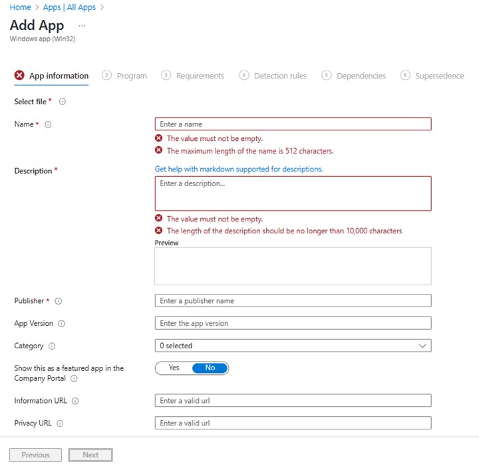
Task: Click the Name input field
Action: coord(293,124)
